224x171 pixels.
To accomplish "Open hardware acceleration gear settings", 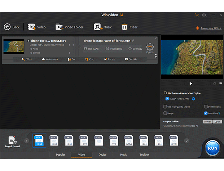I will point(194,99).
